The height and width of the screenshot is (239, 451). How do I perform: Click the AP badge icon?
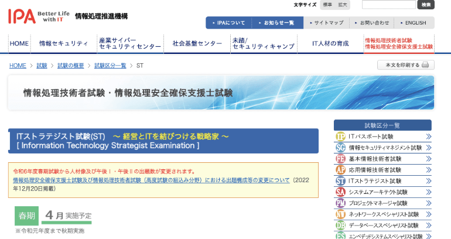[340, 170]
